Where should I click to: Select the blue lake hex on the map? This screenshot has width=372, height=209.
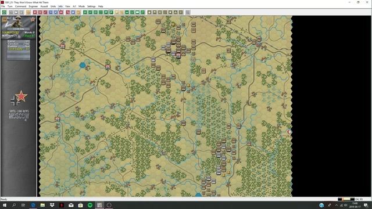point(83,64)
